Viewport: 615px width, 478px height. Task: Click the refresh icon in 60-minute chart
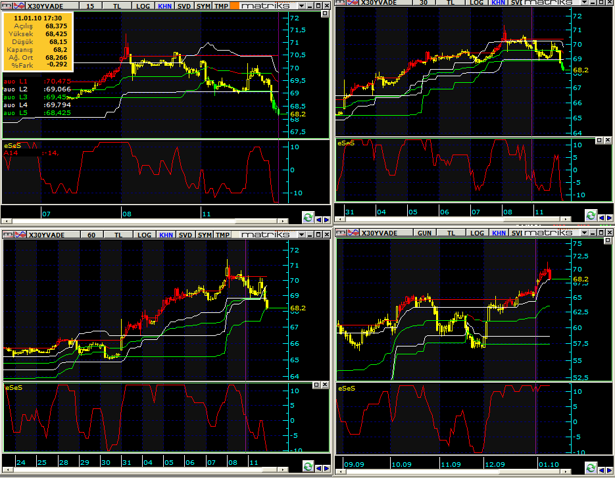tap(308, 466)
